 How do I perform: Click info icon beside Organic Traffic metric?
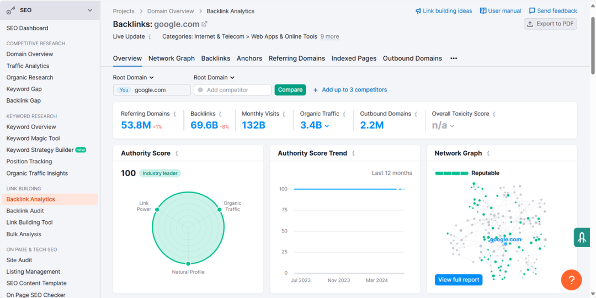coord(344,114)
